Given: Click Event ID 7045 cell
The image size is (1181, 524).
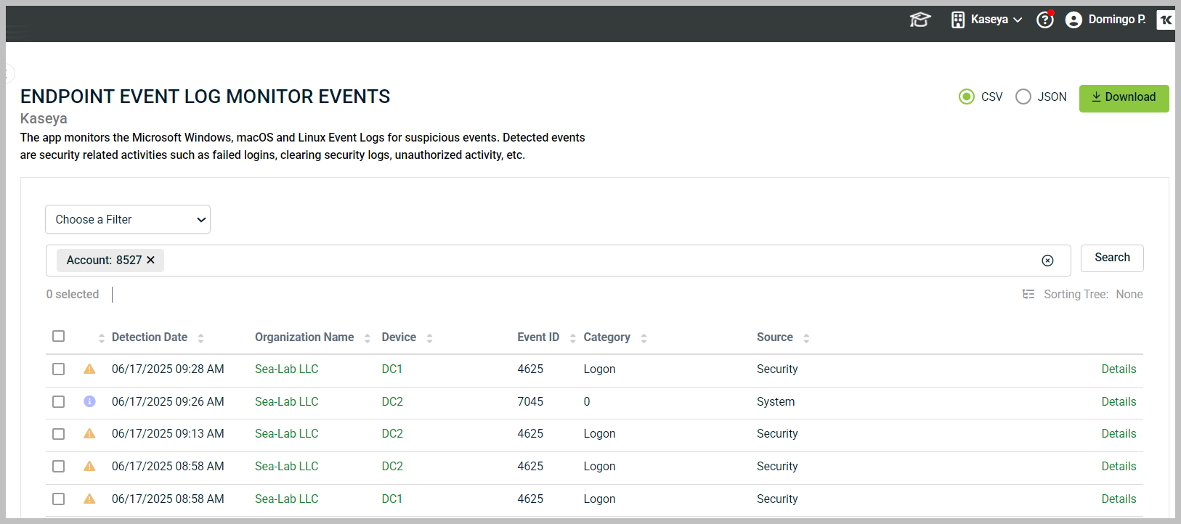Looking at the screenshot, I should coord(530,401).
